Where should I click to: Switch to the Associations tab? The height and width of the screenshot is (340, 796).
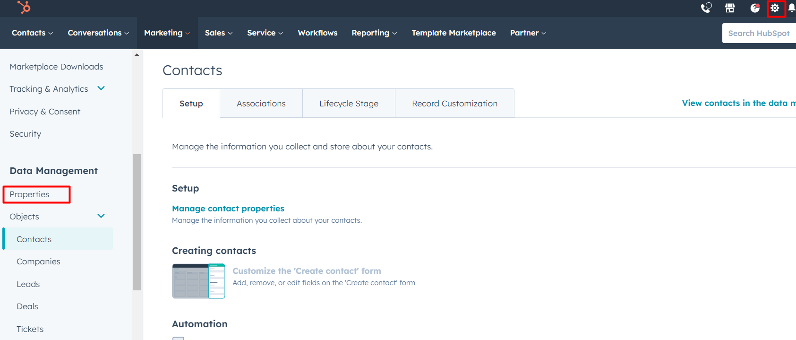click(261, 103)
